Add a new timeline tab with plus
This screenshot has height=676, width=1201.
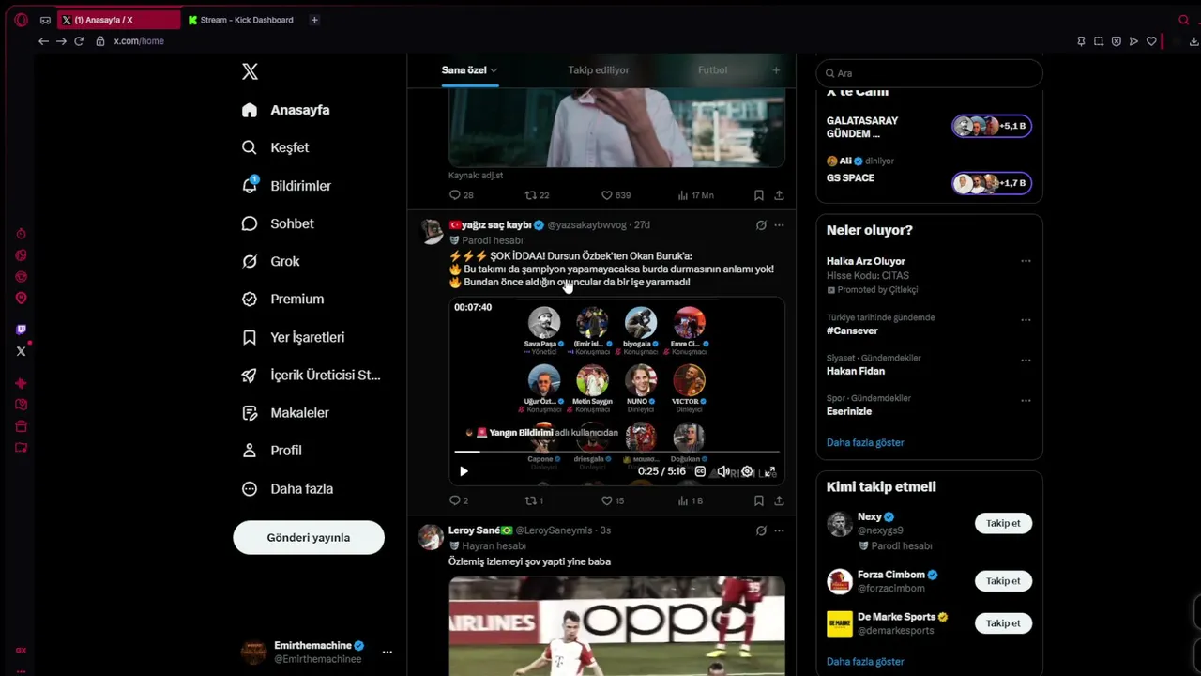click(x=776, y=70)
